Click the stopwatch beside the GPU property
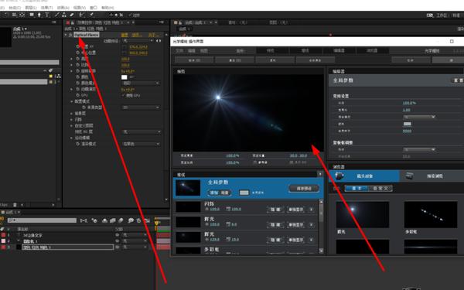 point(78,95)
